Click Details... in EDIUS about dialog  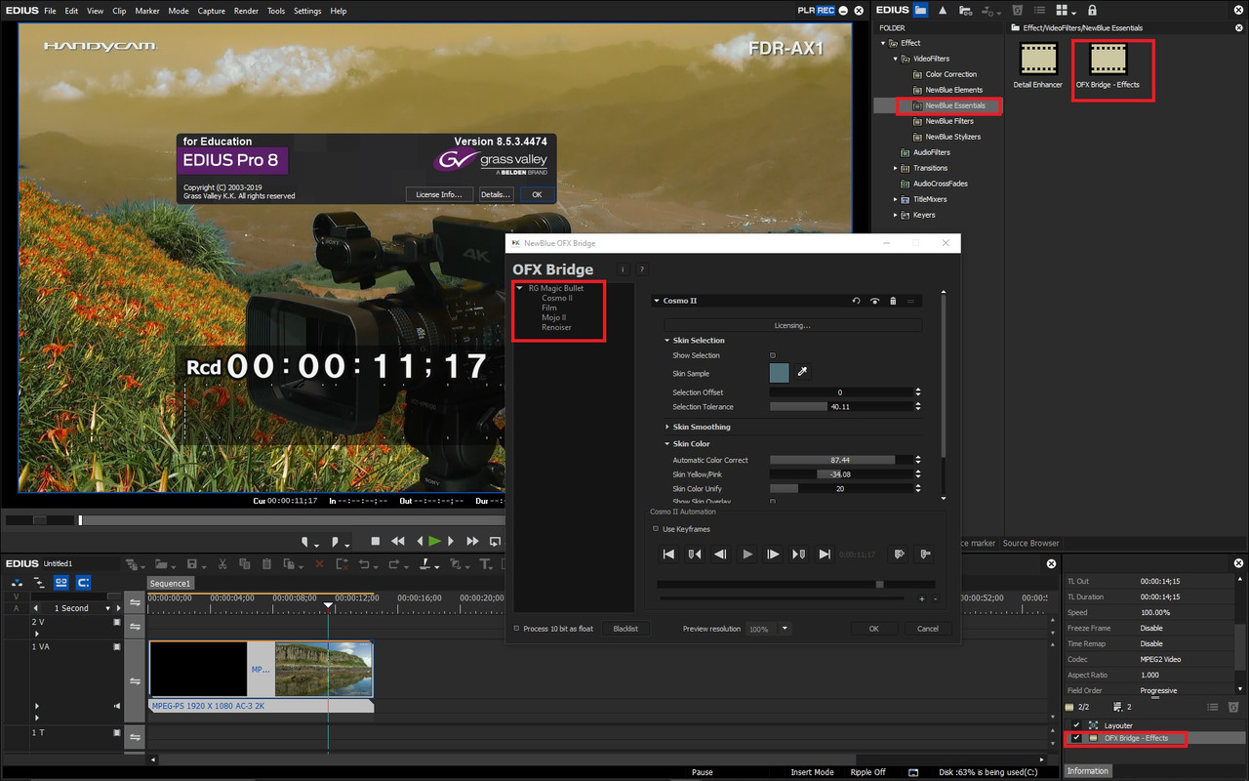click(x=495, y=194)
